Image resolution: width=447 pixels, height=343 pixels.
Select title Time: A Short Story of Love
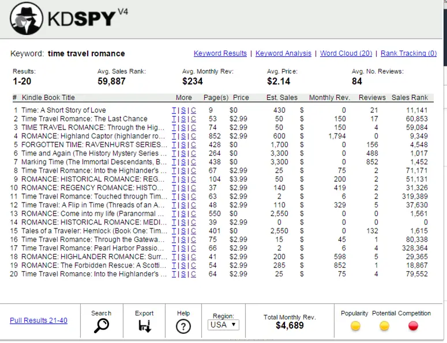click(x=63, y=110)
